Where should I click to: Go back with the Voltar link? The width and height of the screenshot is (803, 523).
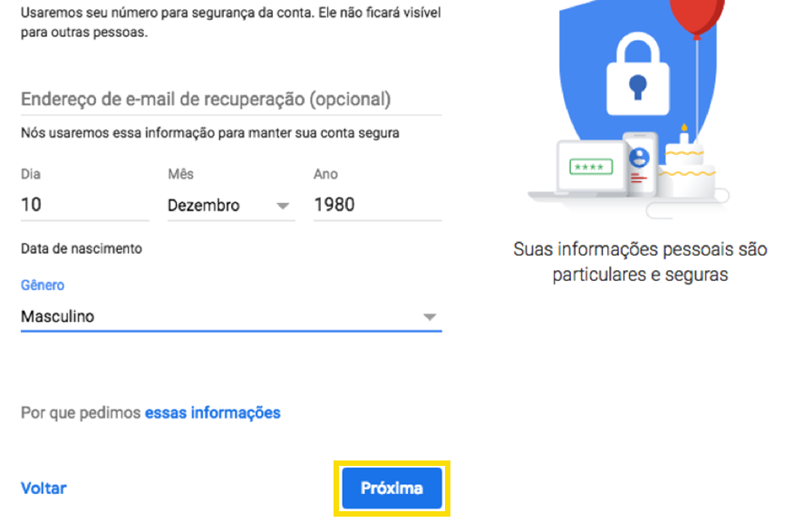point(44,489)
